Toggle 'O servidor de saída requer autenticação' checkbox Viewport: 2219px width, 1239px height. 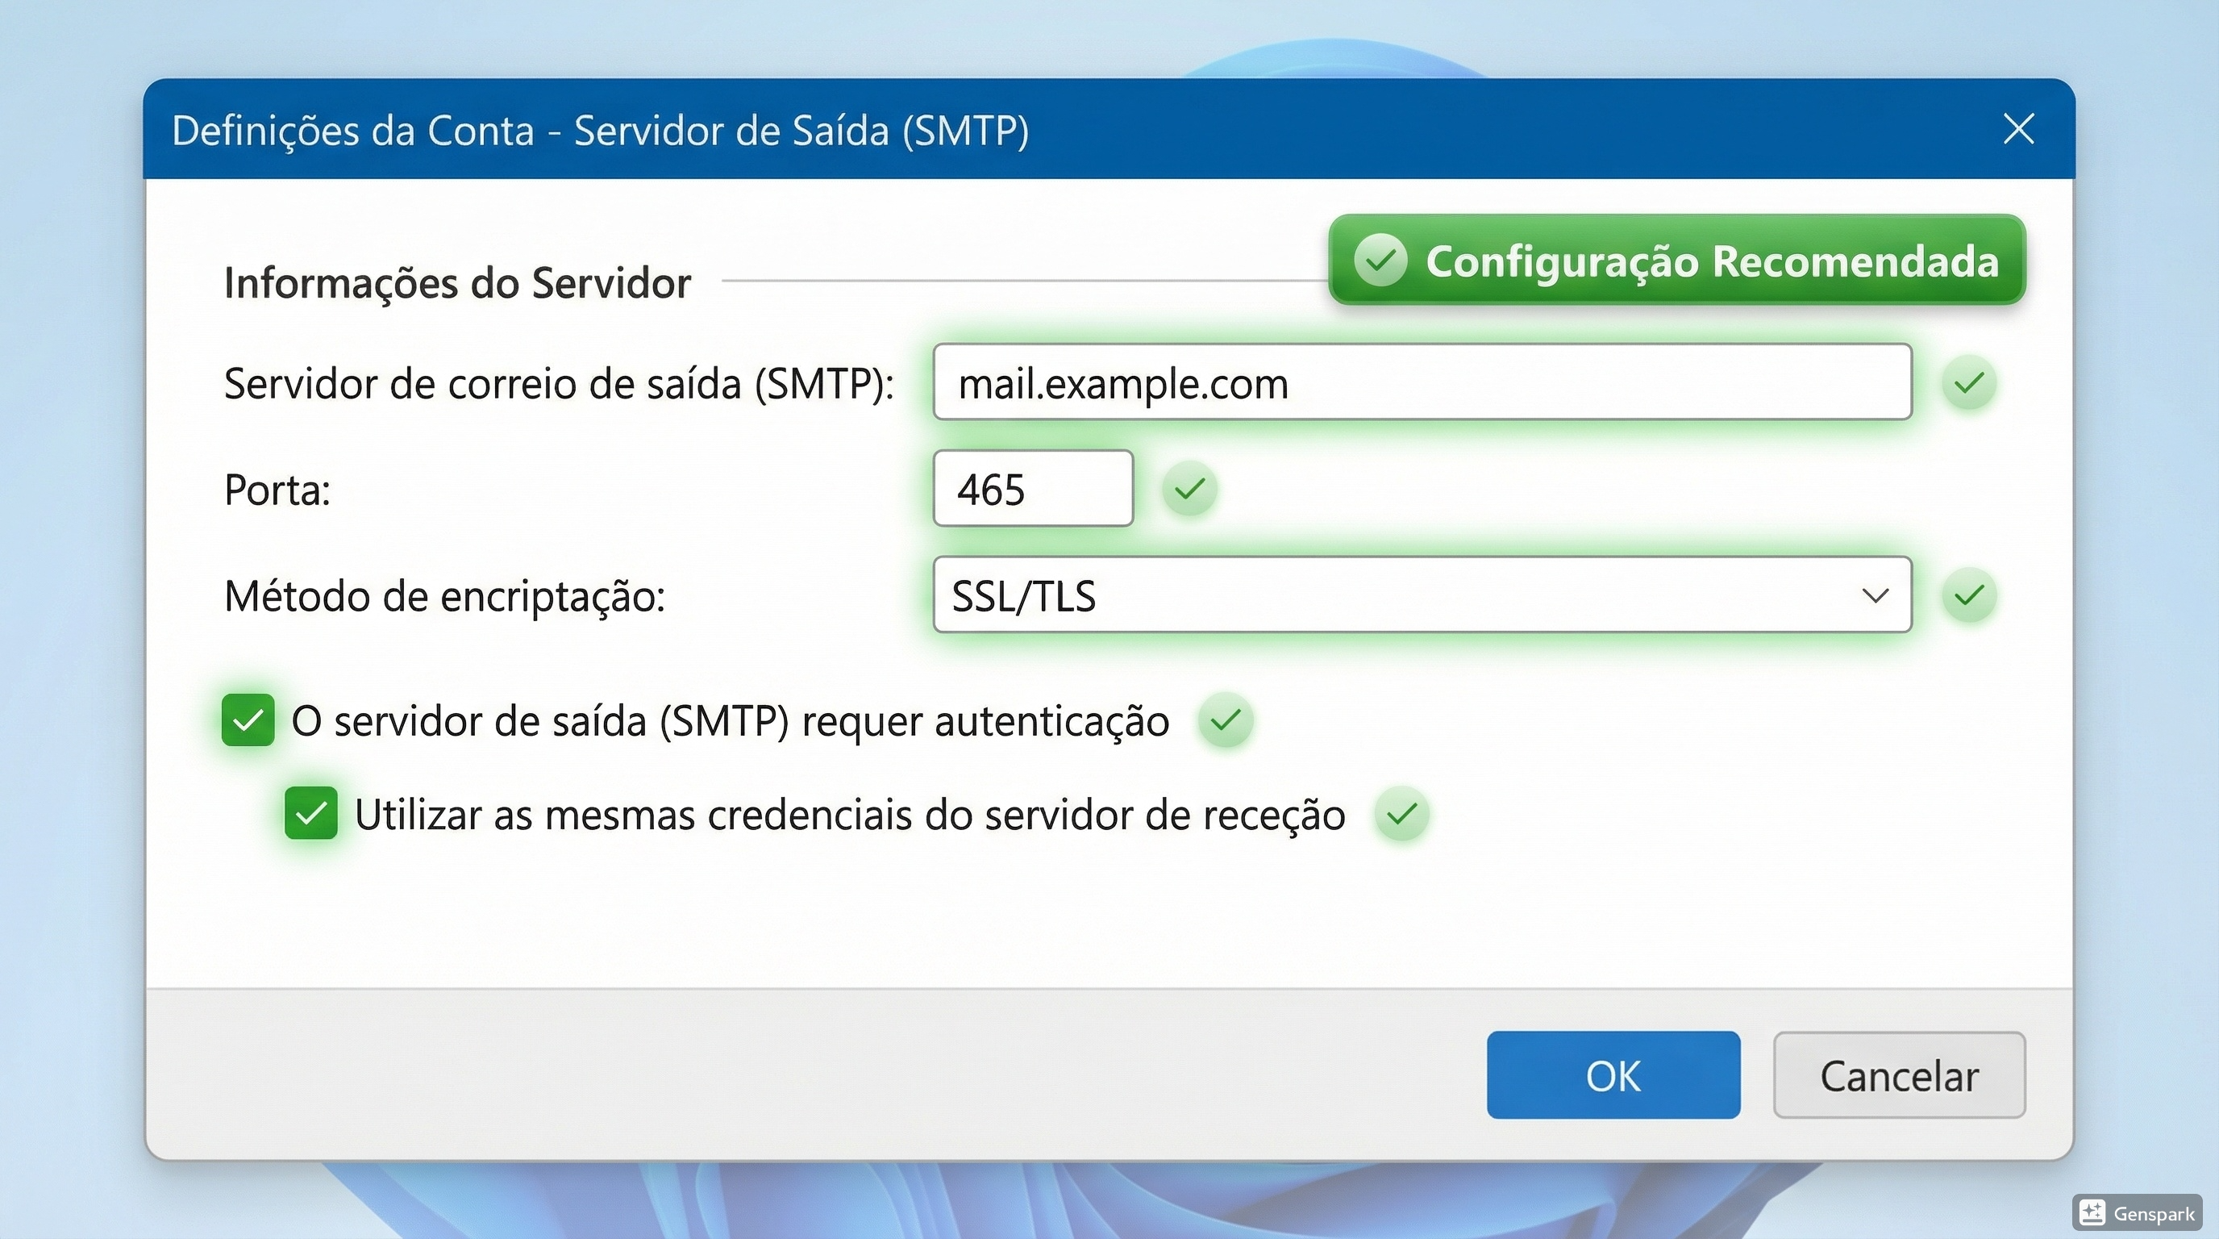click(248, 720)
